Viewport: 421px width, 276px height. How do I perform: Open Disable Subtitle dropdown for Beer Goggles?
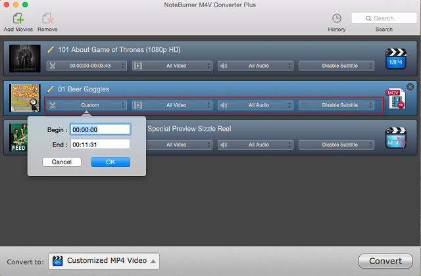click(x=336, y=105)
